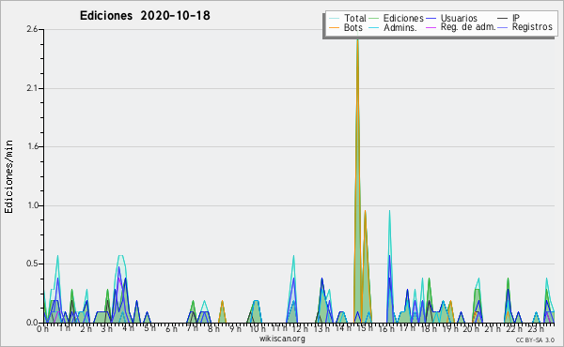564x347 pixels.
Task: Click the Usuarios legend label
Action: (459, 18)
